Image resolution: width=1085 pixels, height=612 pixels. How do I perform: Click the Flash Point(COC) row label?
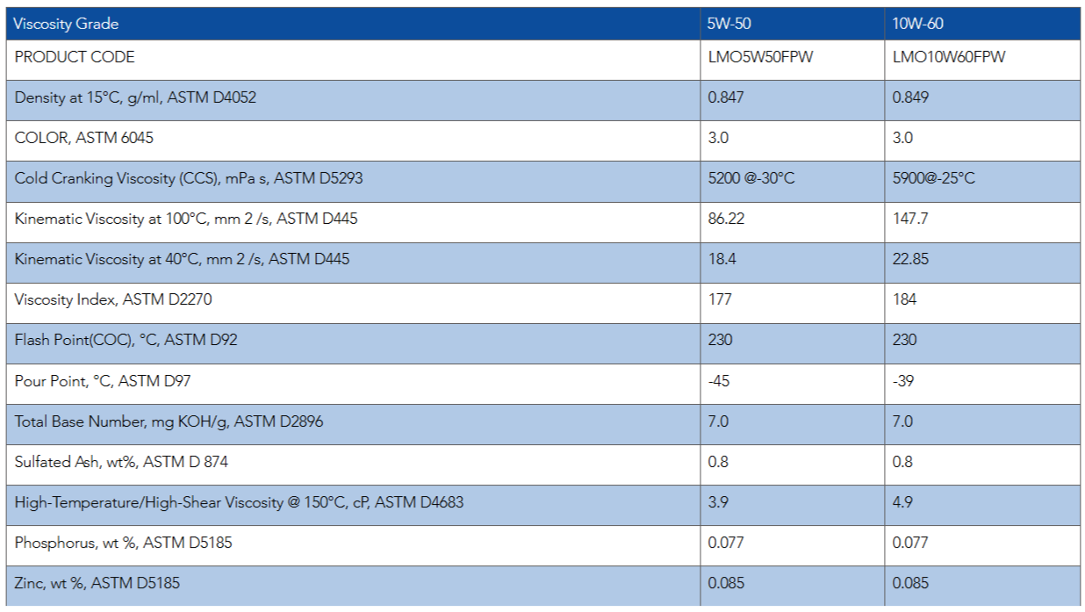(x=126, y=340)
